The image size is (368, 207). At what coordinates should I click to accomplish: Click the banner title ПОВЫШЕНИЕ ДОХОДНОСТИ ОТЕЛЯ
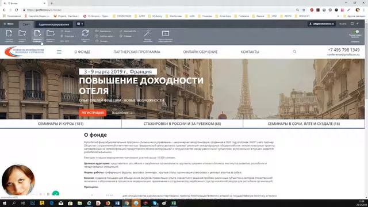point(141,86)
